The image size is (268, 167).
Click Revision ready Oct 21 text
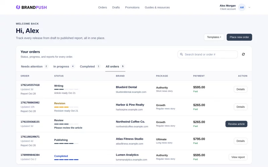pyautogui.click(x=66, y=111)
